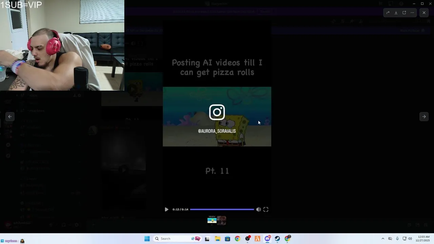The image size is (434, 244).
Task: Click the microphone tray icon
Action: pos(397,239)
